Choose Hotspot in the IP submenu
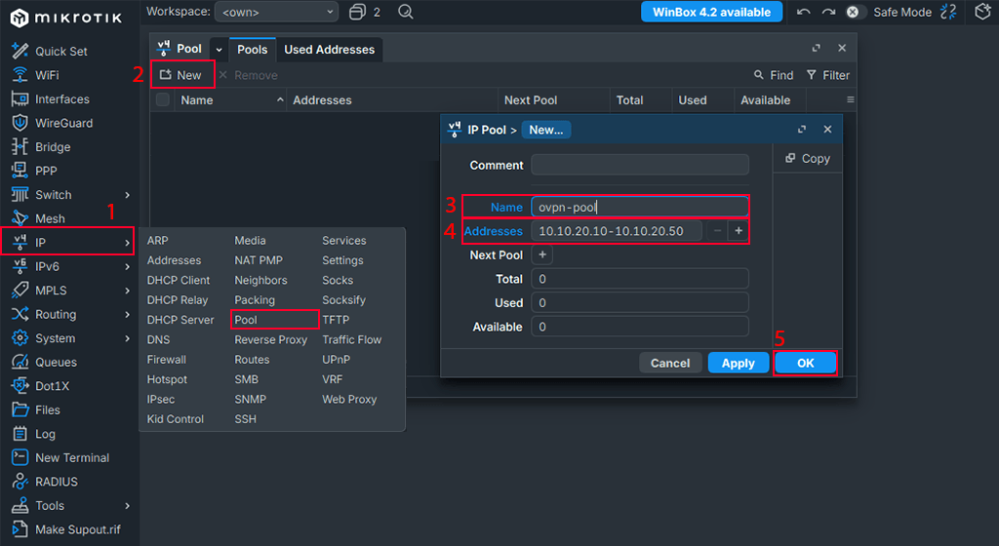This screenshot has width=999, height=546. point(167,379)
